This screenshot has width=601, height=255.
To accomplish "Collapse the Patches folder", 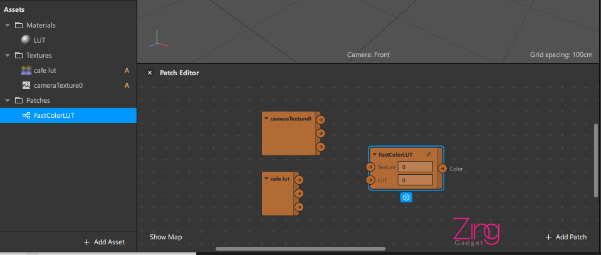I will (x=8, y=100).
